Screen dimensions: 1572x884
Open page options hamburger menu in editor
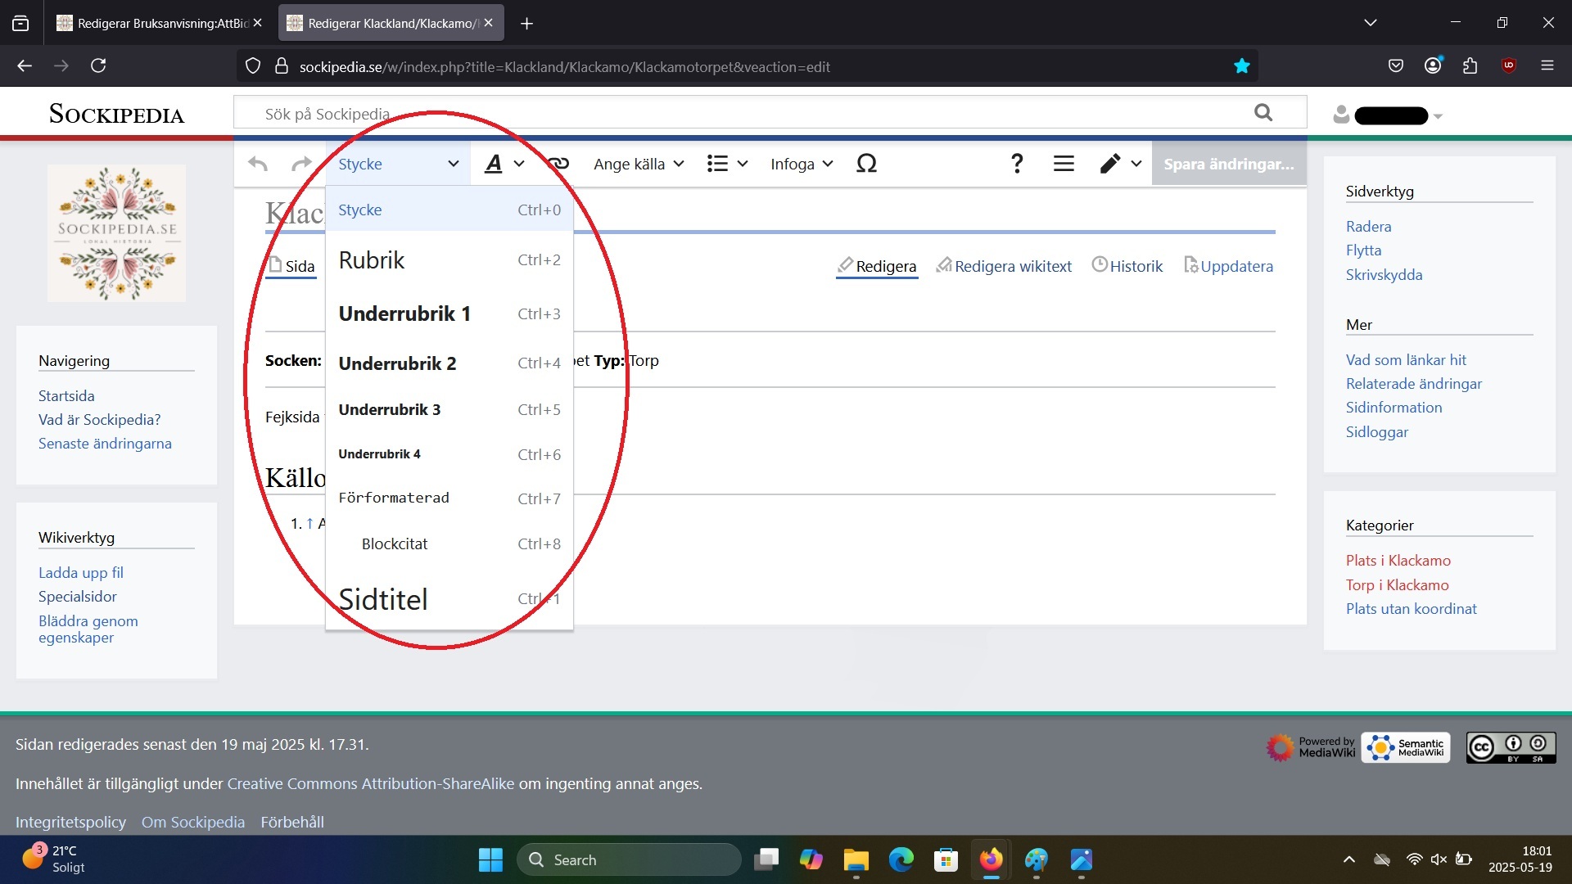tap(1064, 164)
